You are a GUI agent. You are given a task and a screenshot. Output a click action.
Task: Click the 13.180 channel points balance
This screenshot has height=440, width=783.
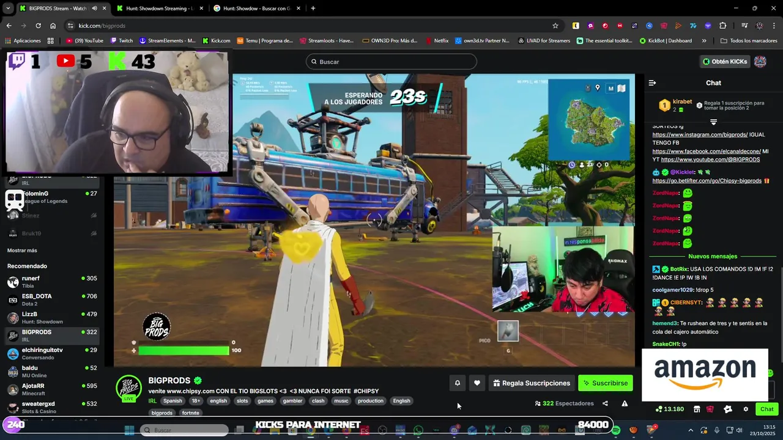669,409
